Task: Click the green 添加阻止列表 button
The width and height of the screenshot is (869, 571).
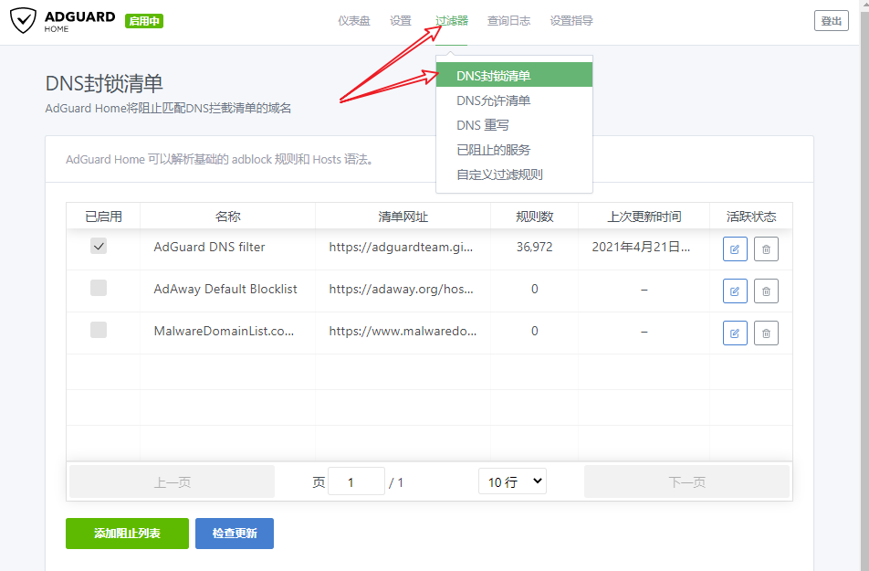Action: click(x=127, y=534)
